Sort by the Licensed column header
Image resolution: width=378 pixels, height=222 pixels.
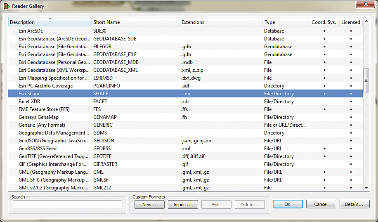pos(351,22)
